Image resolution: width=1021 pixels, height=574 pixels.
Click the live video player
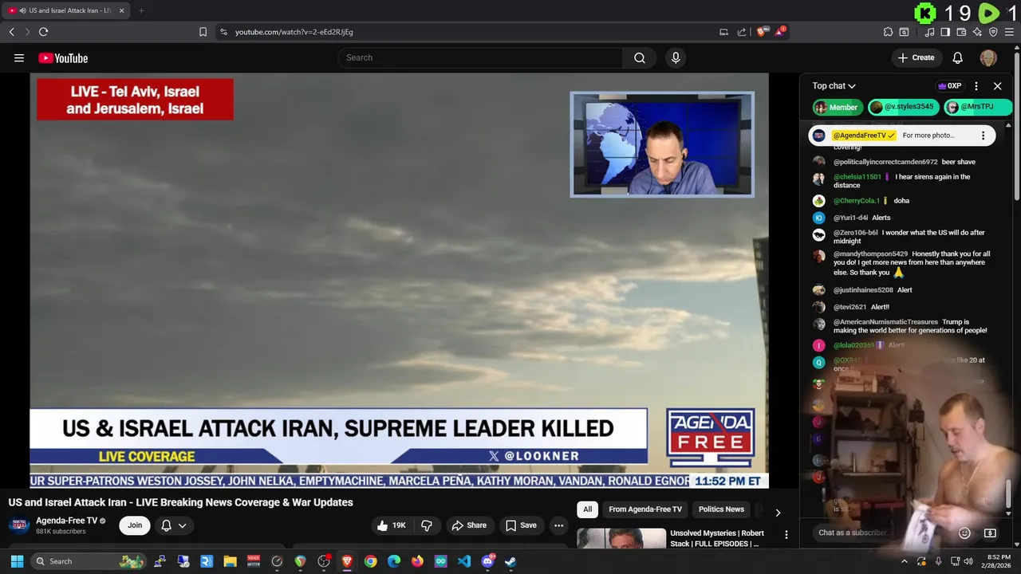(399, 280)
